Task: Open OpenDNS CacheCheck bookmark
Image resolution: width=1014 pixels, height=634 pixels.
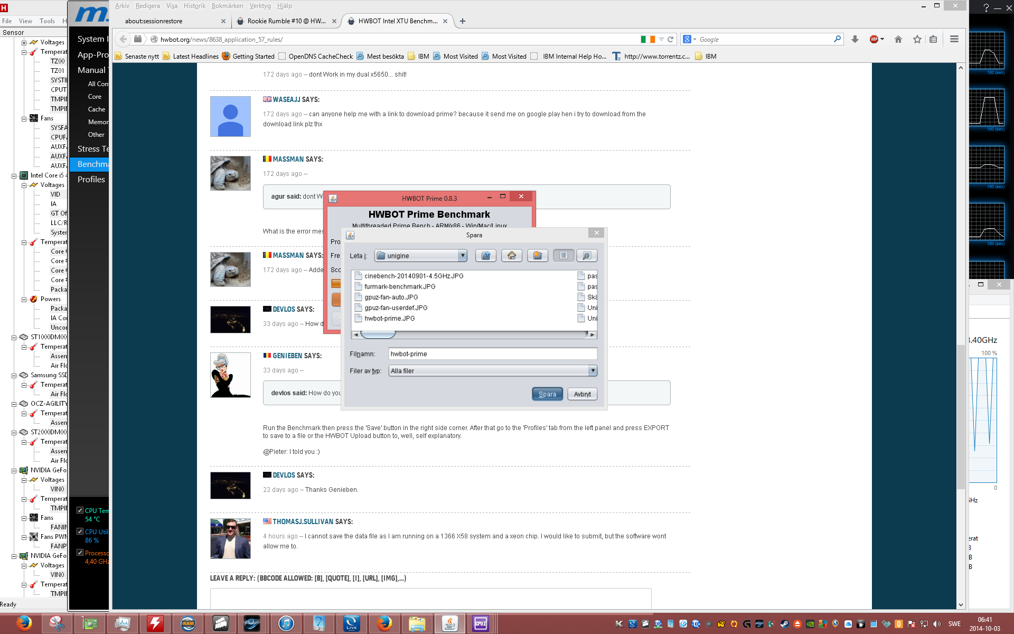Action: pos(315,56)
